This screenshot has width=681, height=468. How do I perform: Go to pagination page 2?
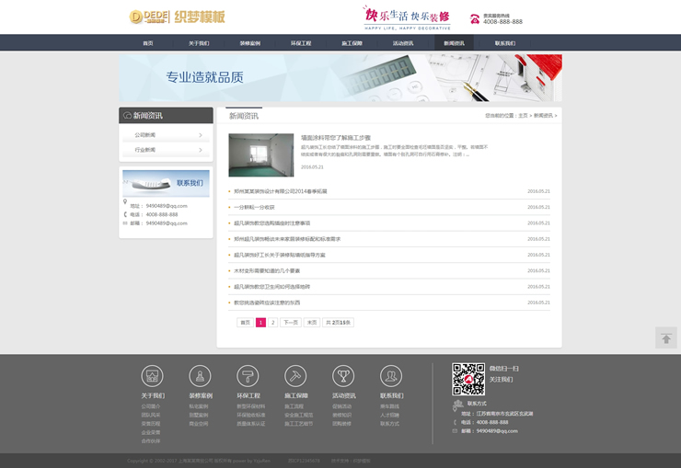273,323
